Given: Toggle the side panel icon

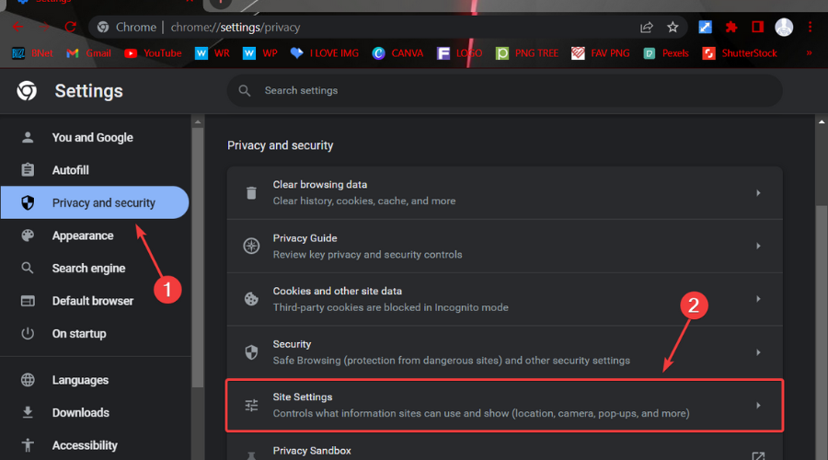Looking at the screenshot, I should pyautogui.click(x=758, y=27).
